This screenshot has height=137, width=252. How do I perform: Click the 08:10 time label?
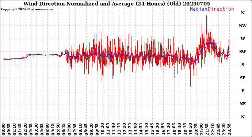point(80,129)
